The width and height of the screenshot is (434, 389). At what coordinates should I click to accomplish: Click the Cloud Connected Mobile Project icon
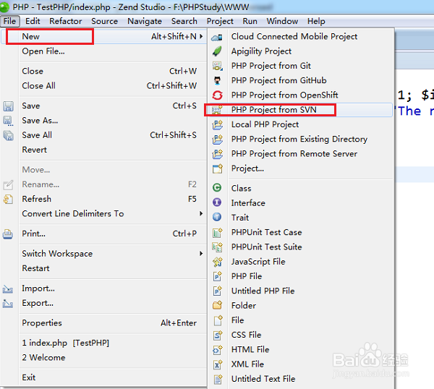pyautogui.click(x=217, y=37)
